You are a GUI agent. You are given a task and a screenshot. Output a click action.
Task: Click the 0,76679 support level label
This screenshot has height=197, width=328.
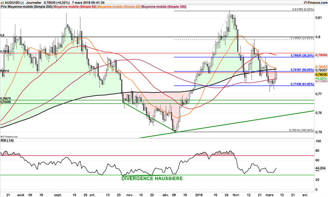point(5,98)
